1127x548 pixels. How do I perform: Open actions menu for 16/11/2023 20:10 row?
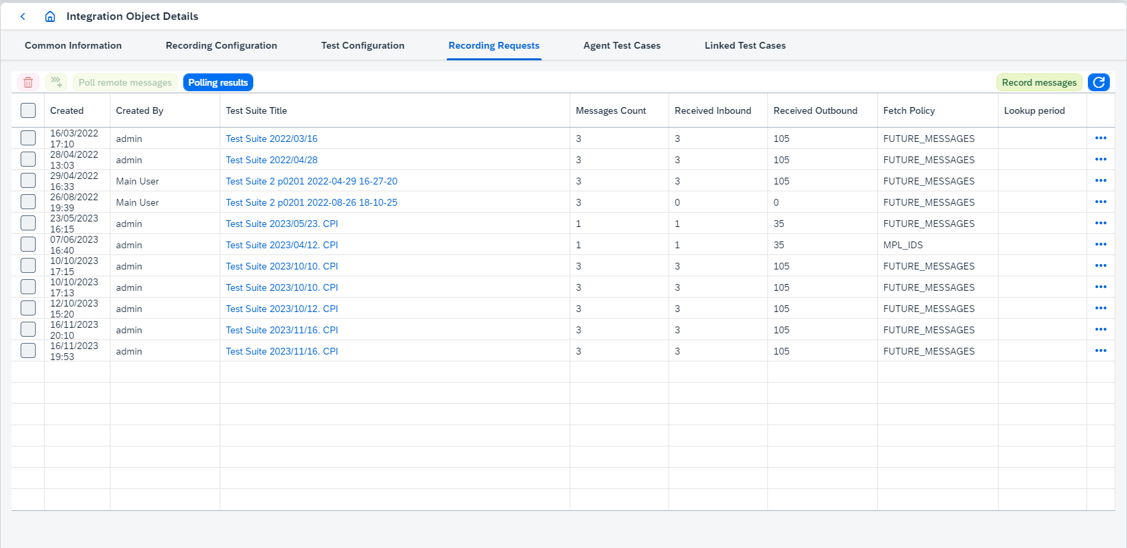point(1101,329)
